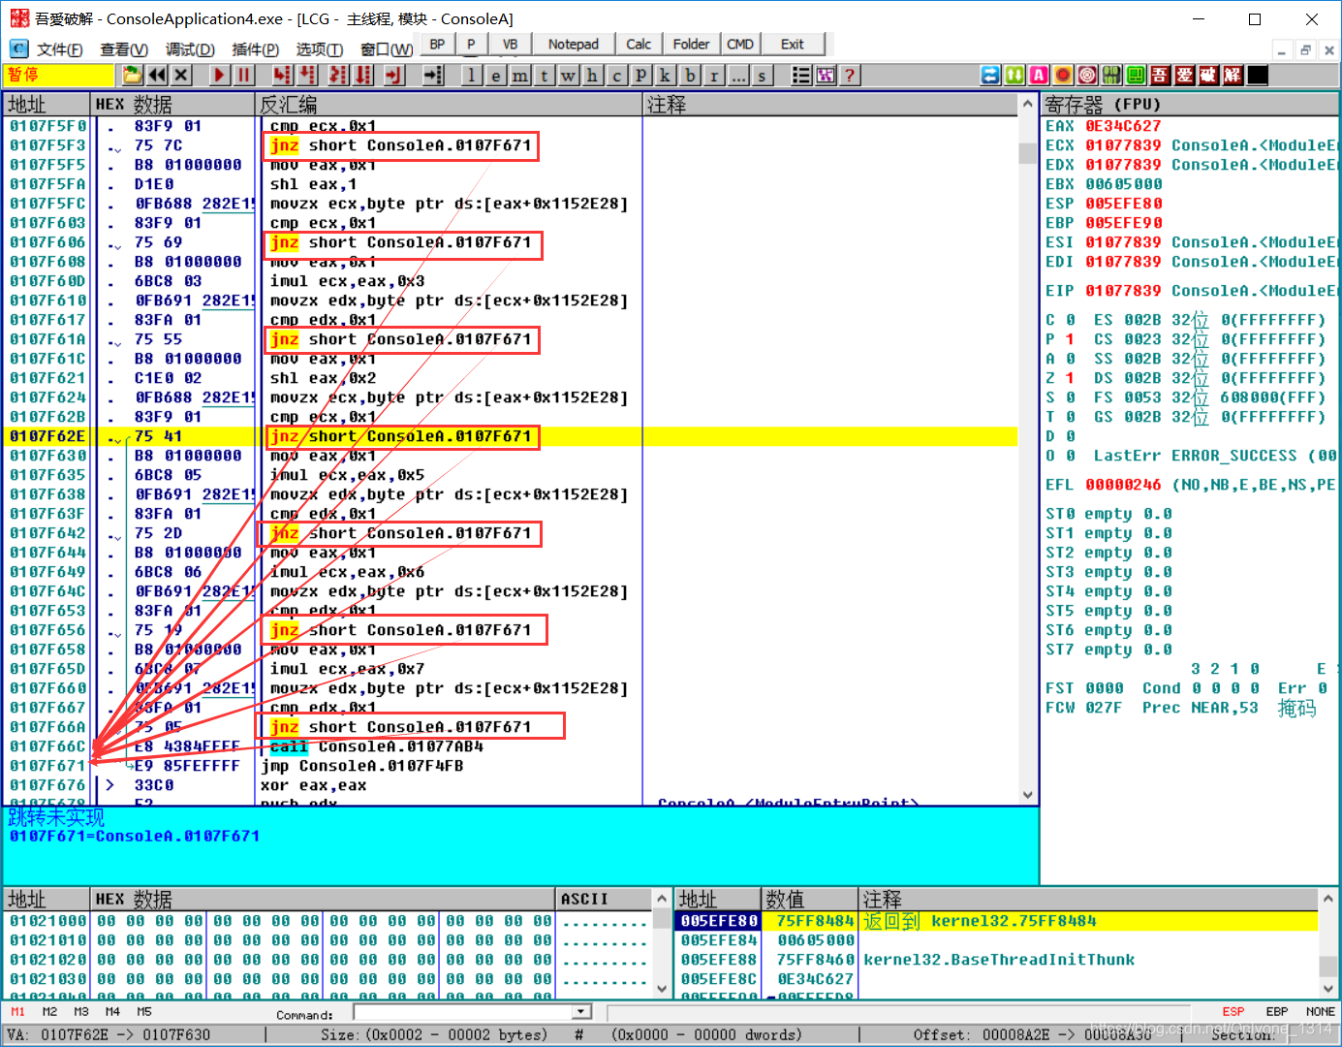Open the 查看(V) menu
The width and height of the screenshot is (1342, 1047).
click(124, 49)
